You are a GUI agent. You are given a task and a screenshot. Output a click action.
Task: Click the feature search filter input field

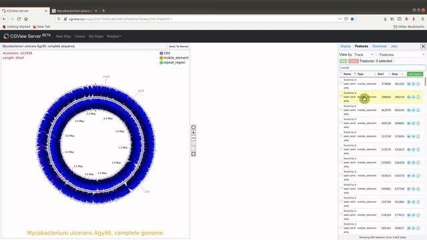point(382,68)
